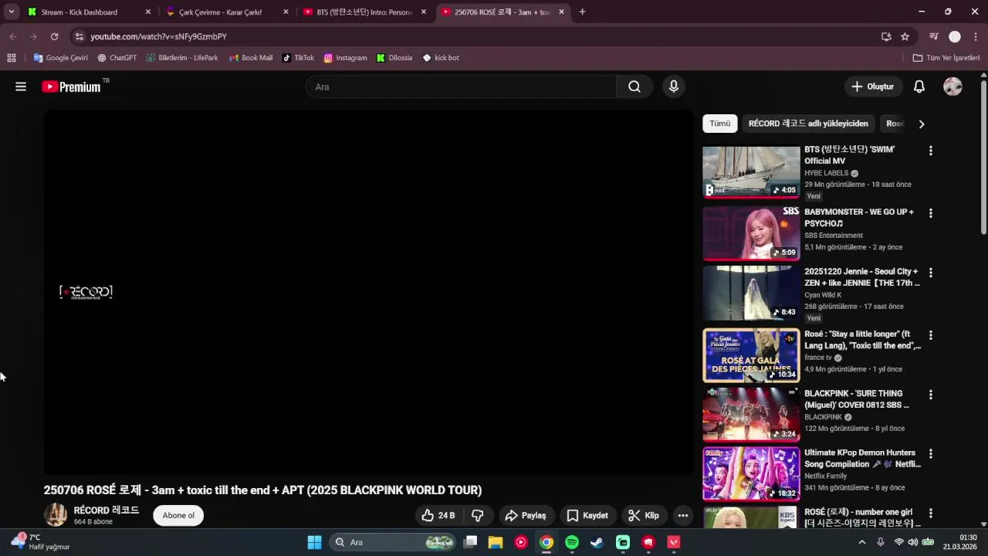Open ChatGPT bookmark
Image resolution: width=988 pixels, height=556 pixels.
pos(117,58)
